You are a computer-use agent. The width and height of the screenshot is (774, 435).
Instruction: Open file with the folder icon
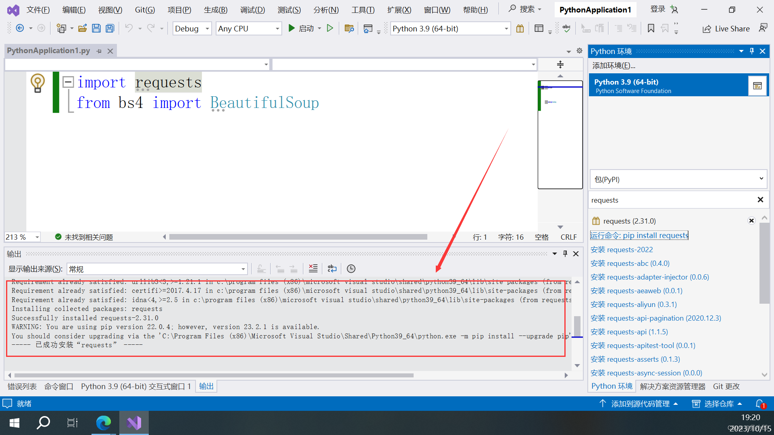point(83,28)
